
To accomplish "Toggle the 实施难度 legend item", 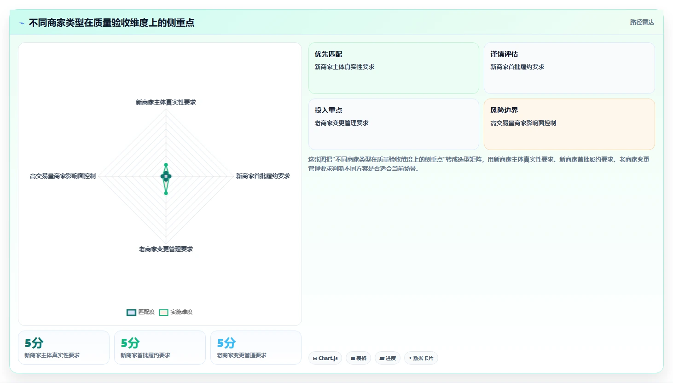I will pyautogui.click(x=176, y=312).
